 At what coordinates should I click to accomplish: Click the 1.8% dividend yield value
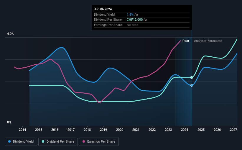(x=130, y=14)
